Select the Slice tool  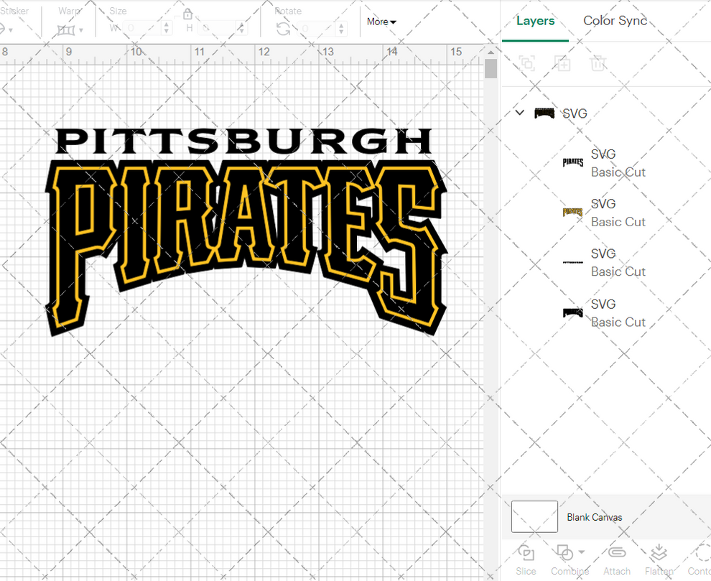click(x=526, y=559)
